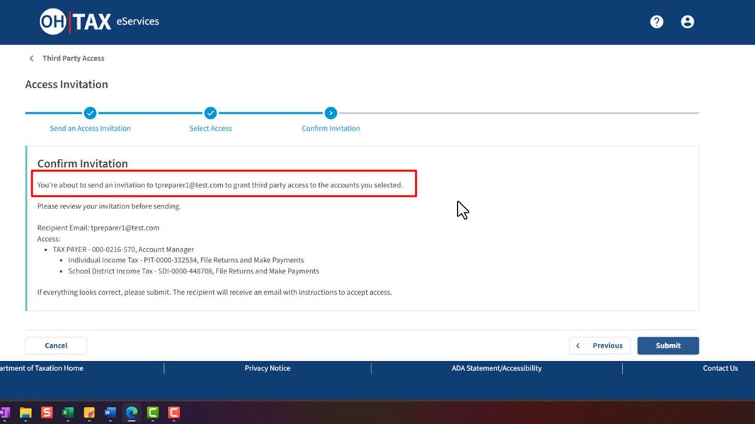Image resolution: width=755 pixels, height=424 pixels.
Task: Open the Contact Us footer link
Action: pyautogui.click(x=720, y=368)
